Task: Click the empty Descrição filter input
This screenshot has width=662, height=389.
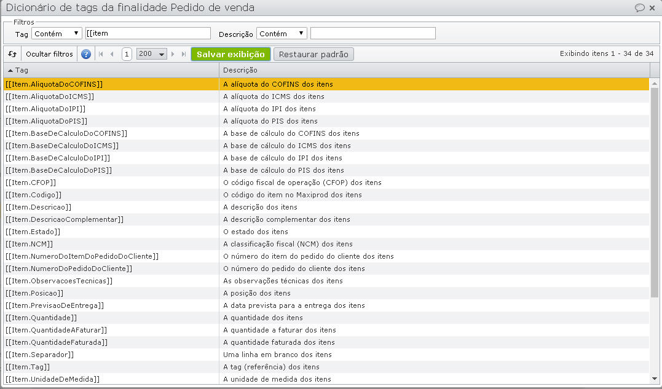Action: coord(372,33)
